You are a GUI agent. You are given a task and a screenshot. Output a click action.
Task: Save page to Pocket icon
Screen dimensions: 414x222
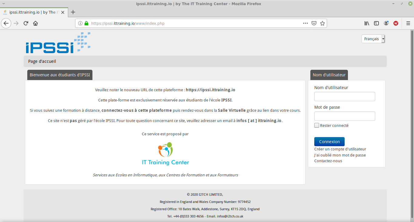coord(314,23)
